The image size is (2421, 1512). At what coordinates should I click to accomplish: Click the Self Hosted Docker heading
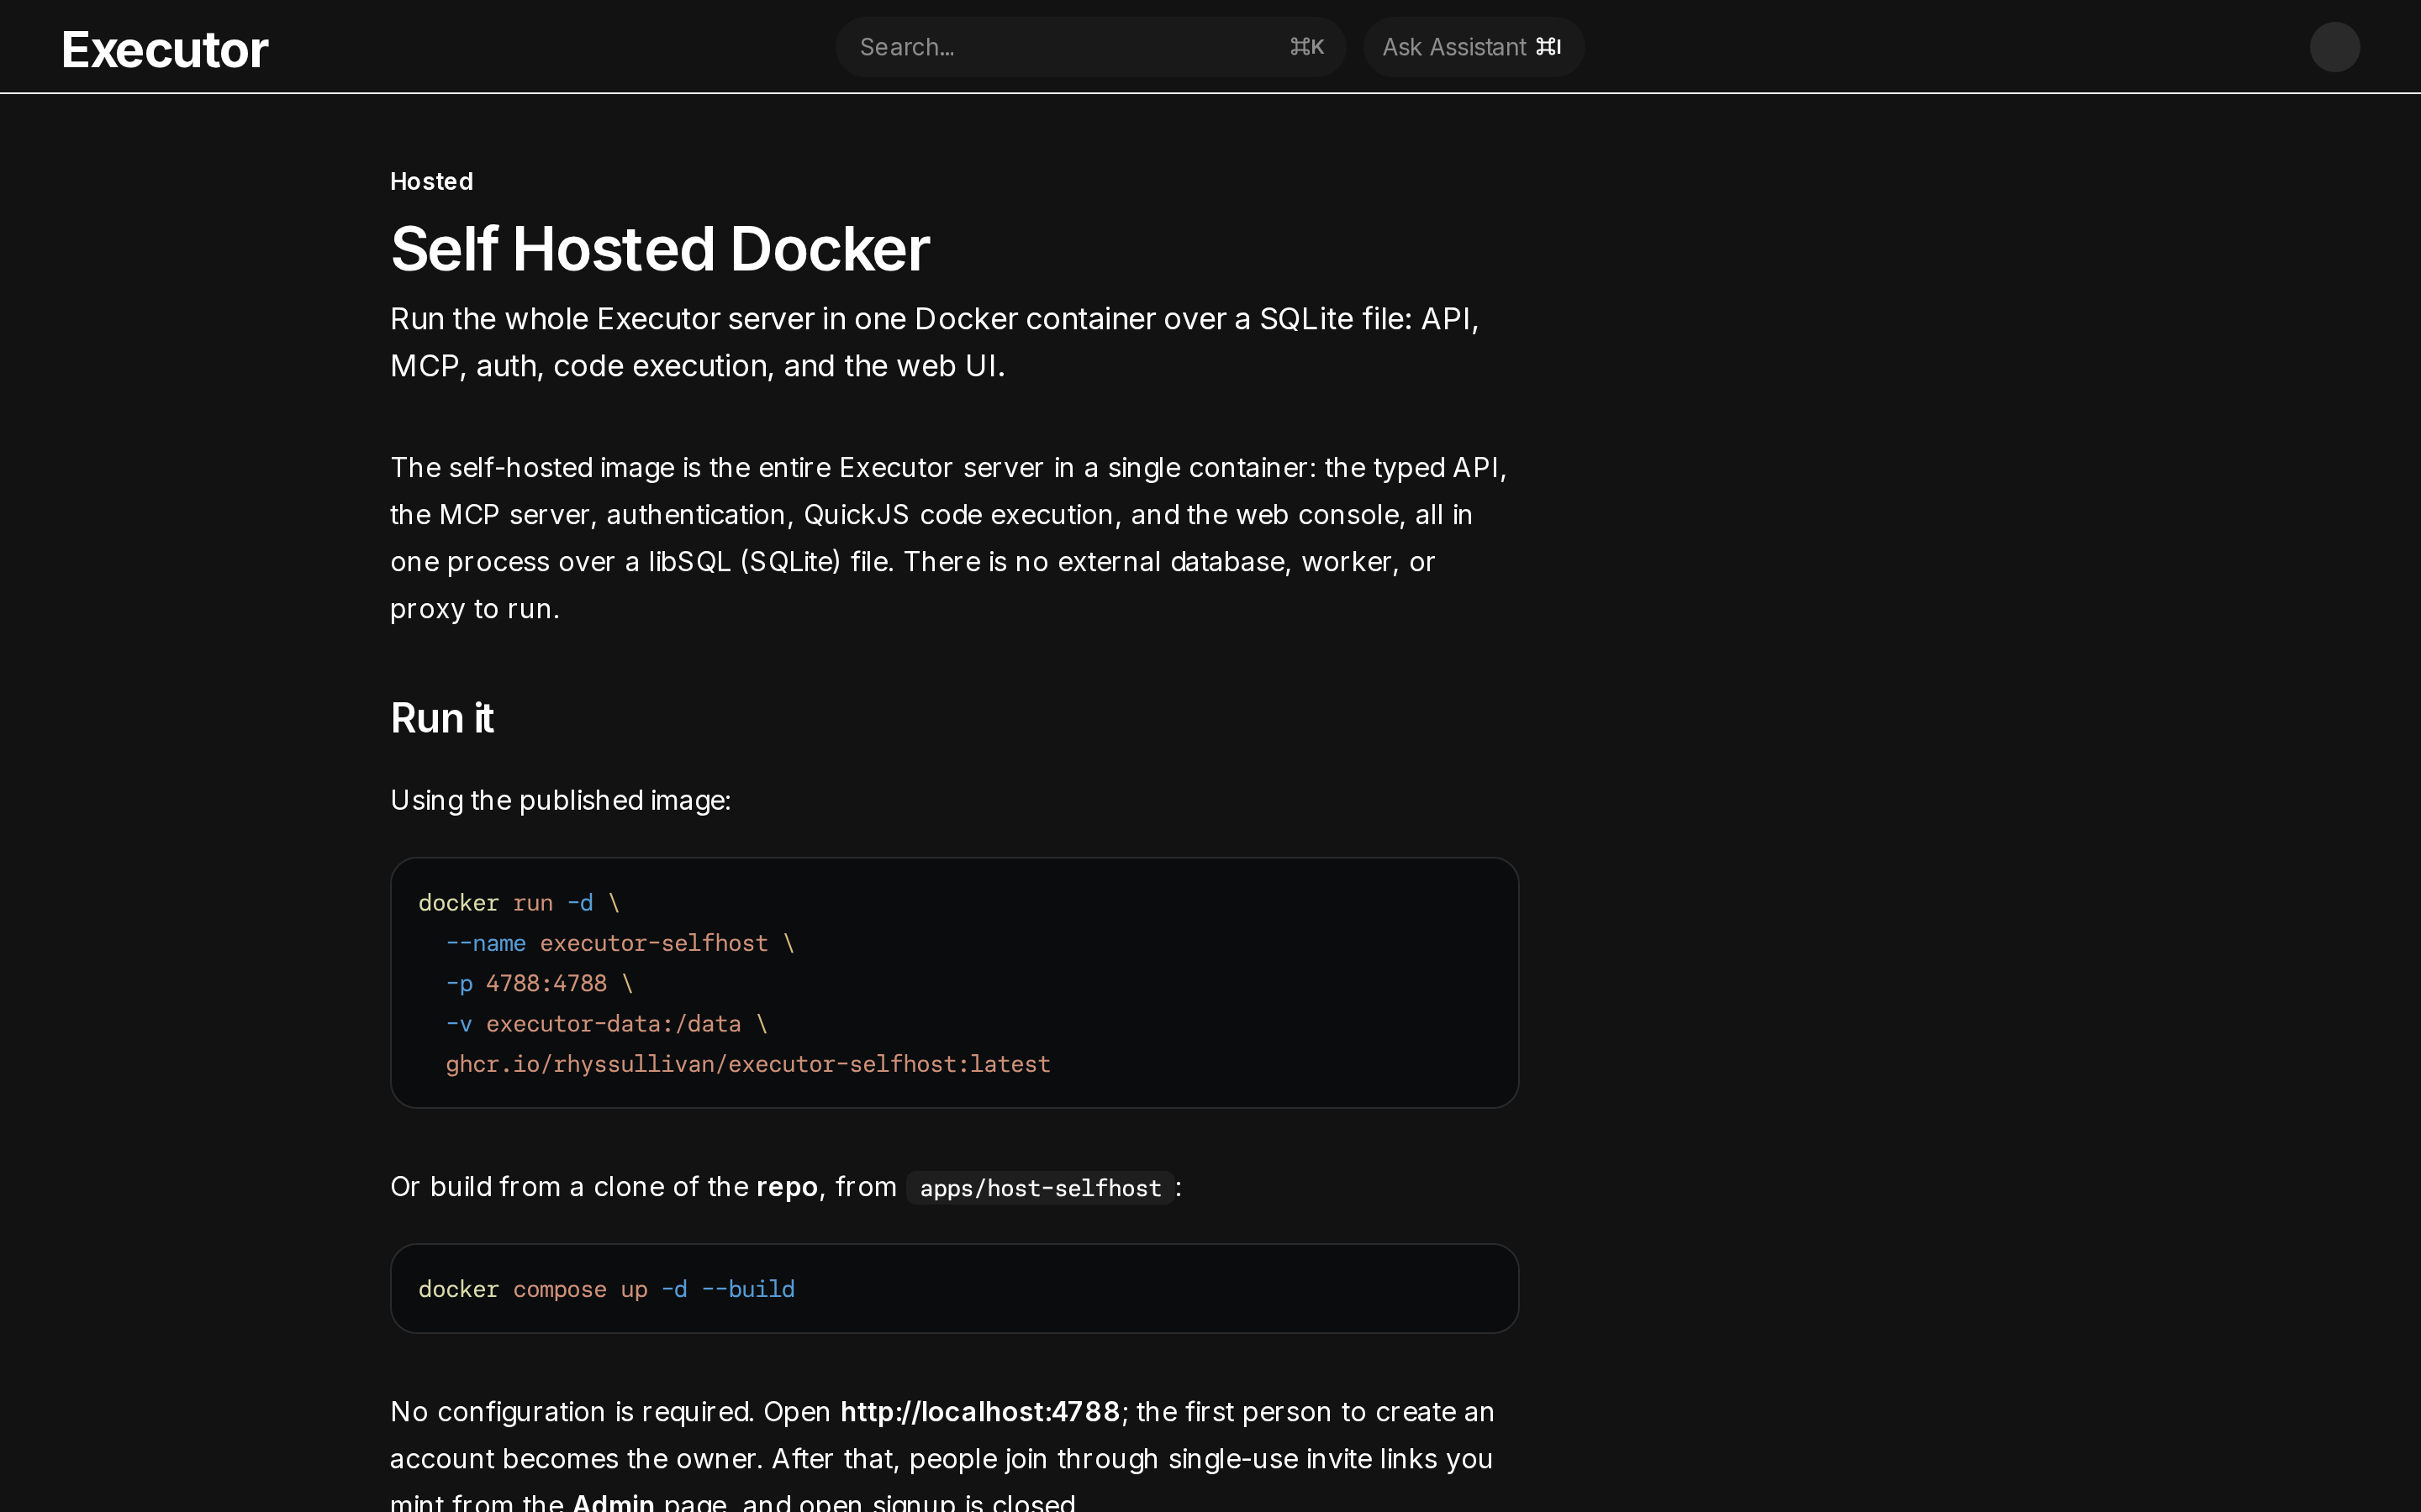point(660,248)
